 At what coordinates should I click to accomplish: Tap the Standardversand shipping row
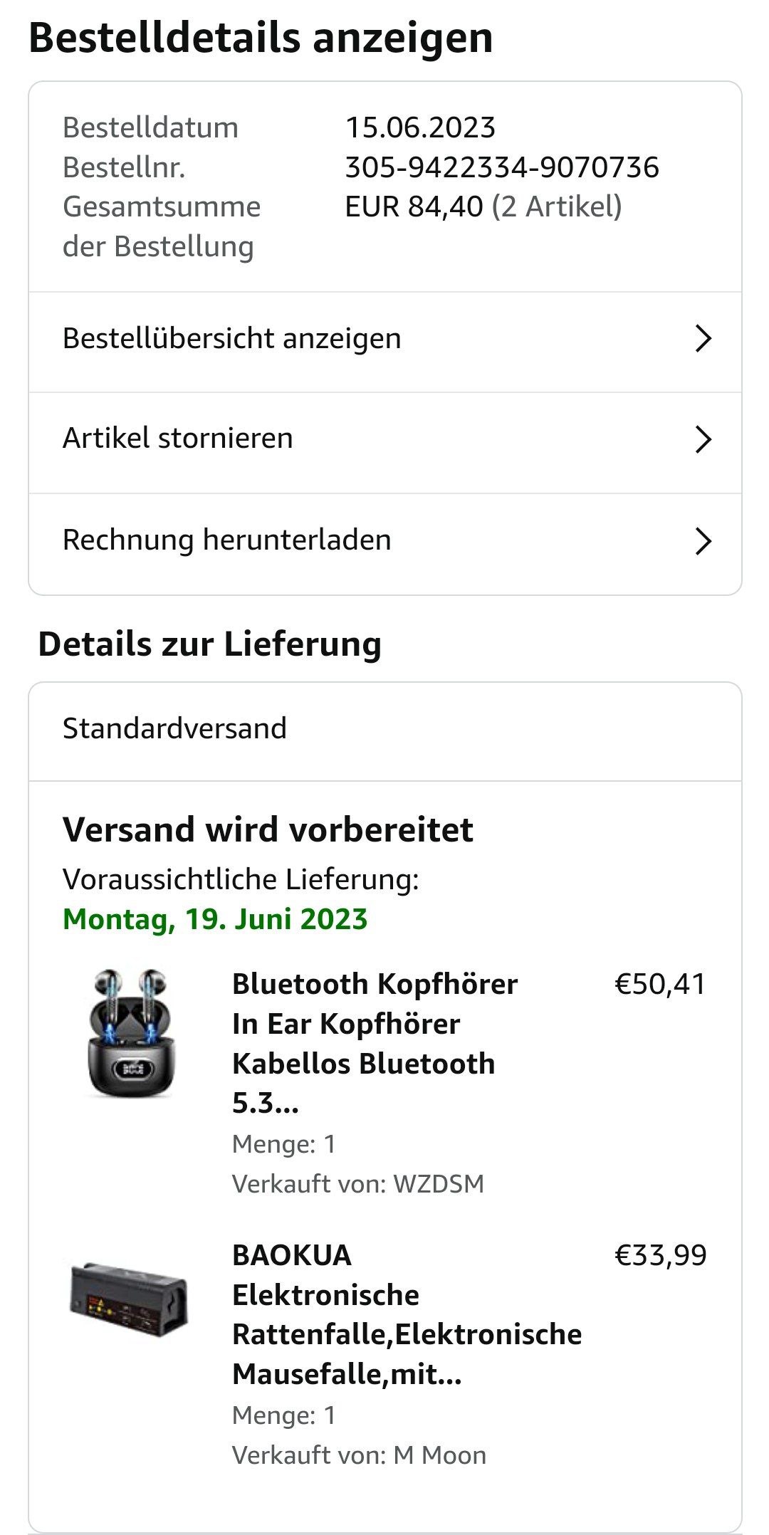tap(175, 729)
